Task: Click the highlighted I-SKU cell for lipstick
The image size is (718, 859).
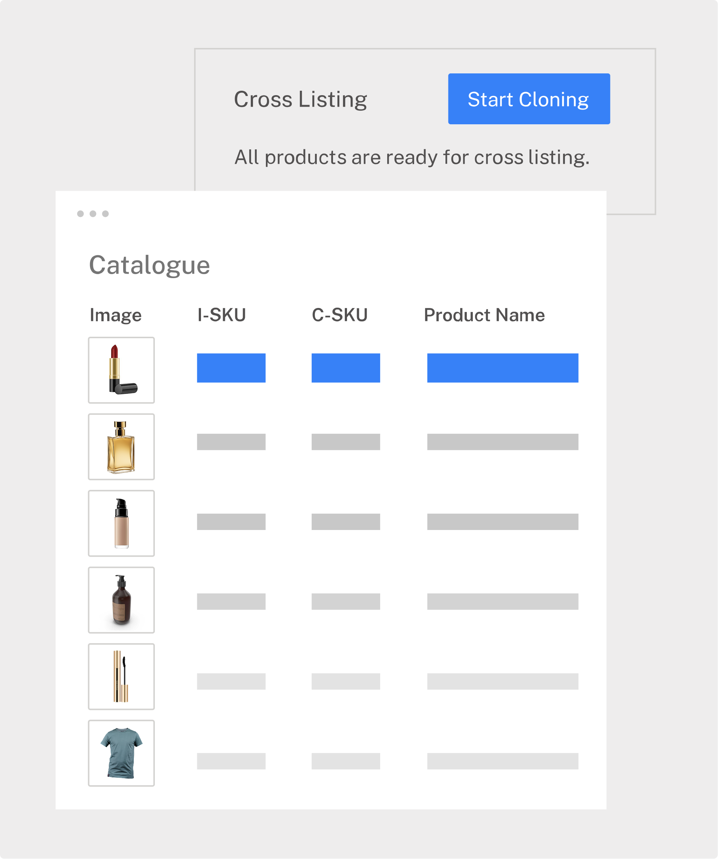Action: [231, 368]
